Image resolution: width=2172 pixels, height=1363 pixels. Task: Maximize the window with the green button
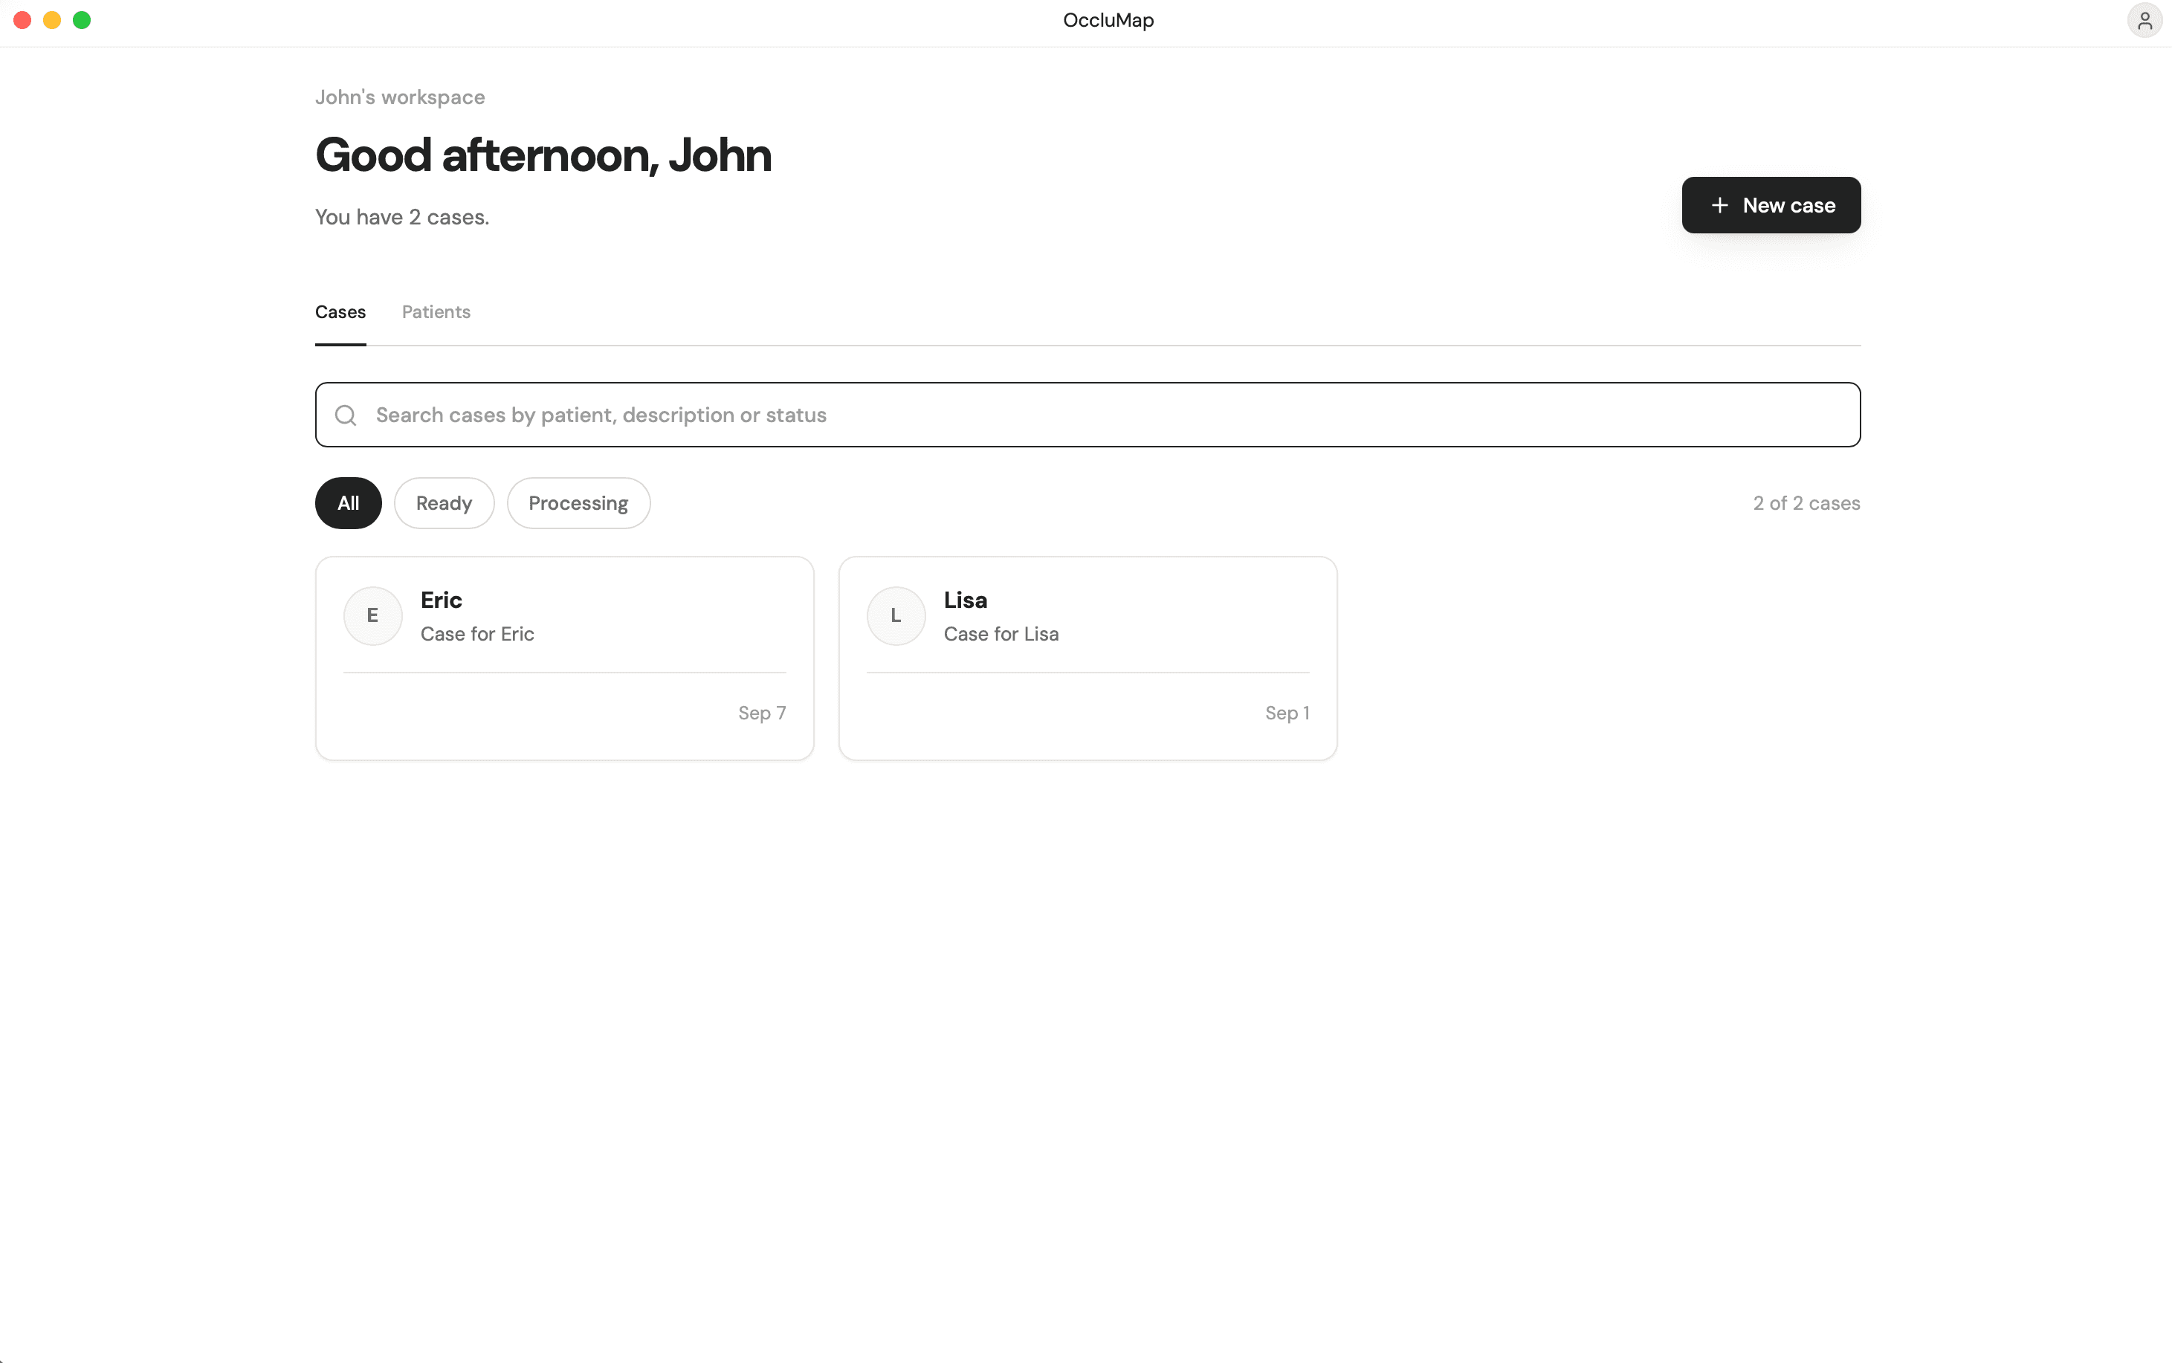pyautogui.click(x=82, y=20)
